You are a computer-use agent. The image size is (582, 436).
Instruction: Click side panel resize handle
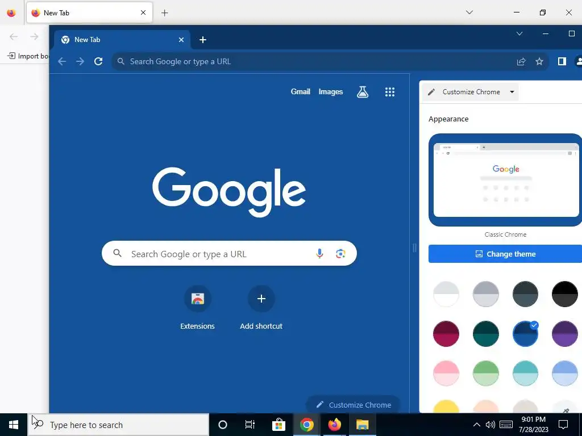point(414,248)
